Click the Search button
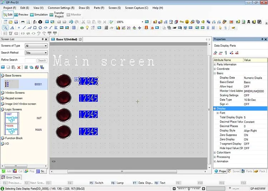This screenshot has width=268, height=191. pyautogui.click(x=42, y=60)
